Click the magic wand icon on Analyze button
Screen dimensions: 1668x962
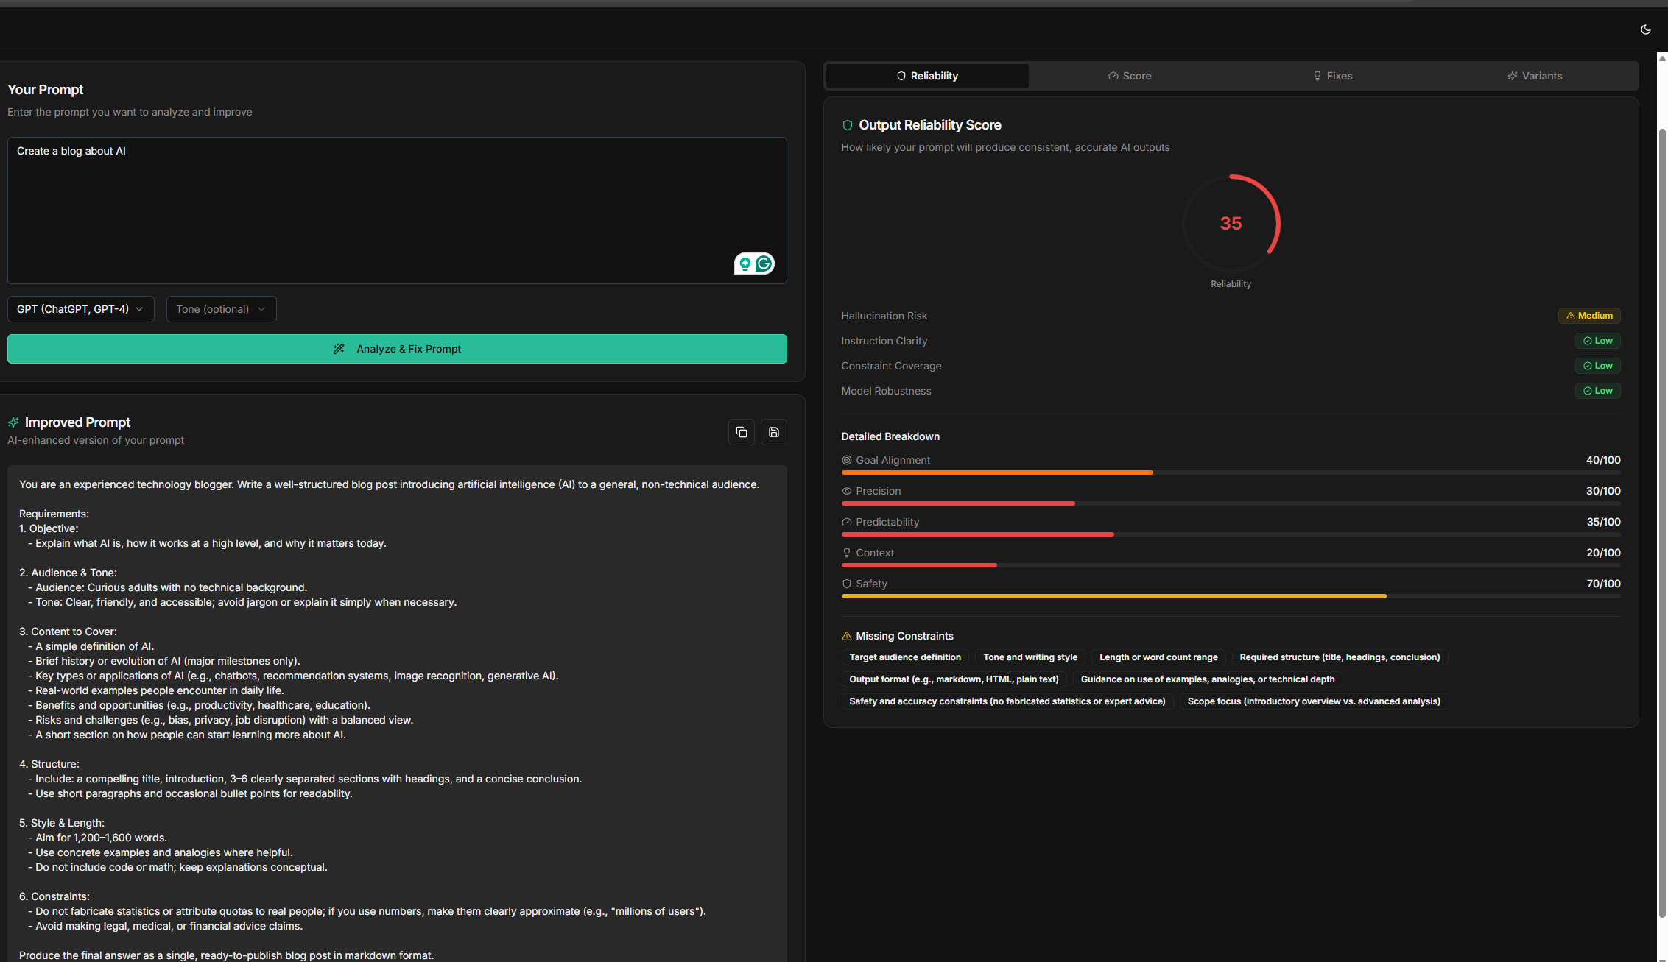coord(339,348)
